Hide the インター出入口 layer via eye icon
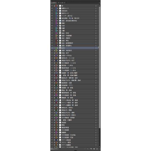The height and width of the screenshot is (151, 151). click(52, 16)
